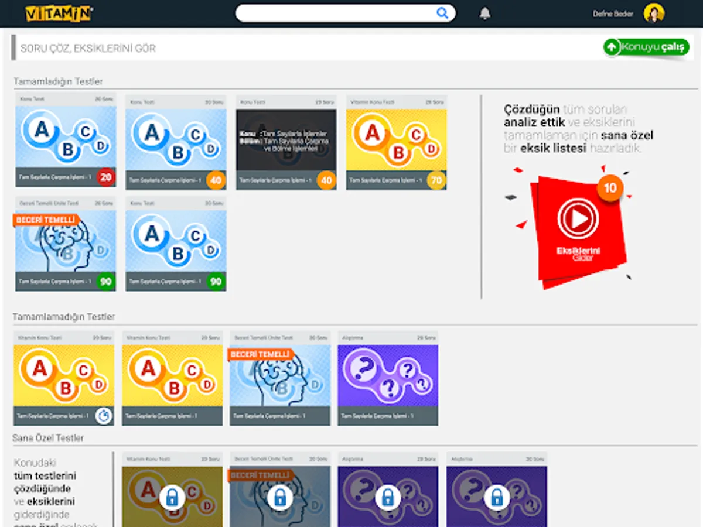This screenshot has width=703, height=527.
Task: Click BECERİ TEMELLİ ribbon on completed brain card
Action: pyautogui.click(x=46, y=220)
